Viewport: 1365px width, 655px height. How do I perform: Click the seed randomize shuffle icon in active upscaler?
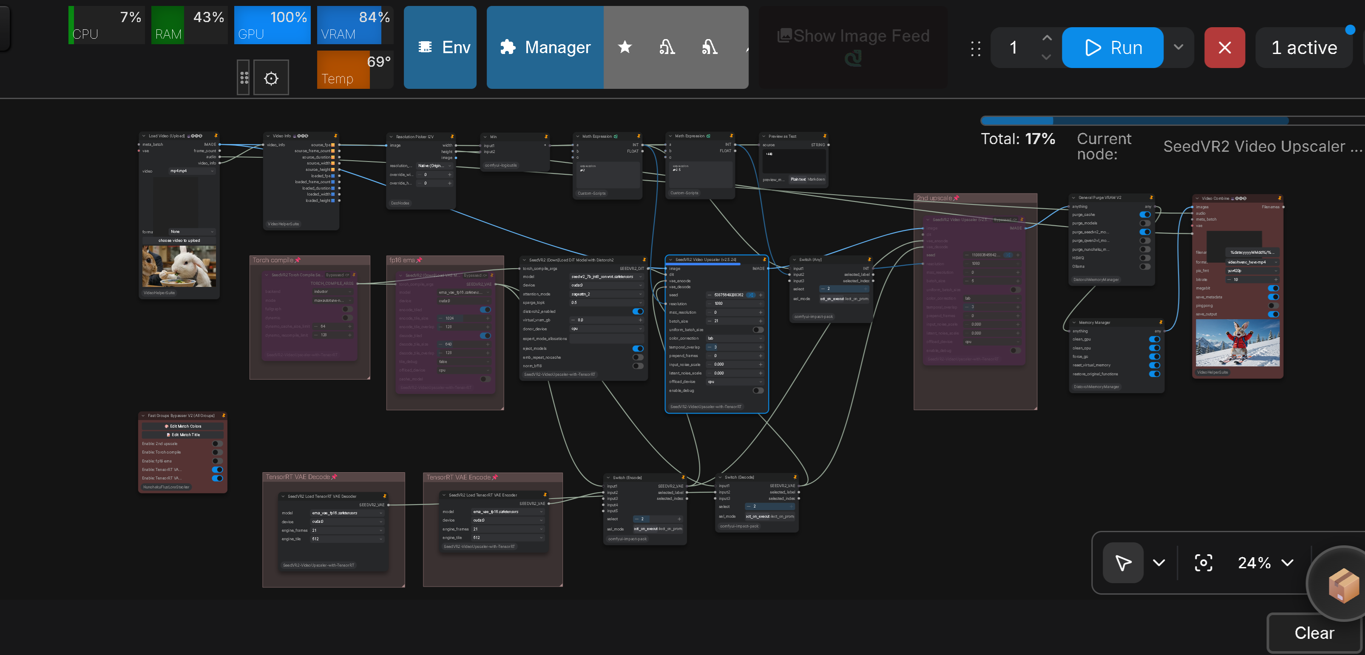click(751, 295)
